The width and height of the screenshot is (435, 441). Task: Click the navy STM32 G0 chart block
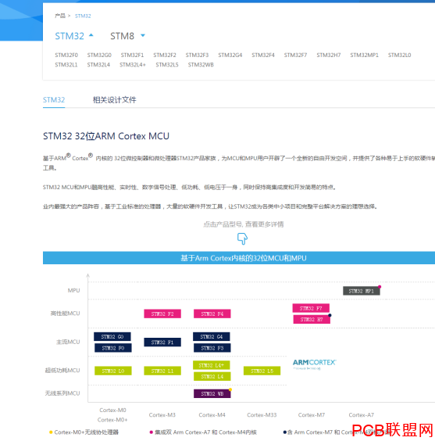(x=112, y=337)
